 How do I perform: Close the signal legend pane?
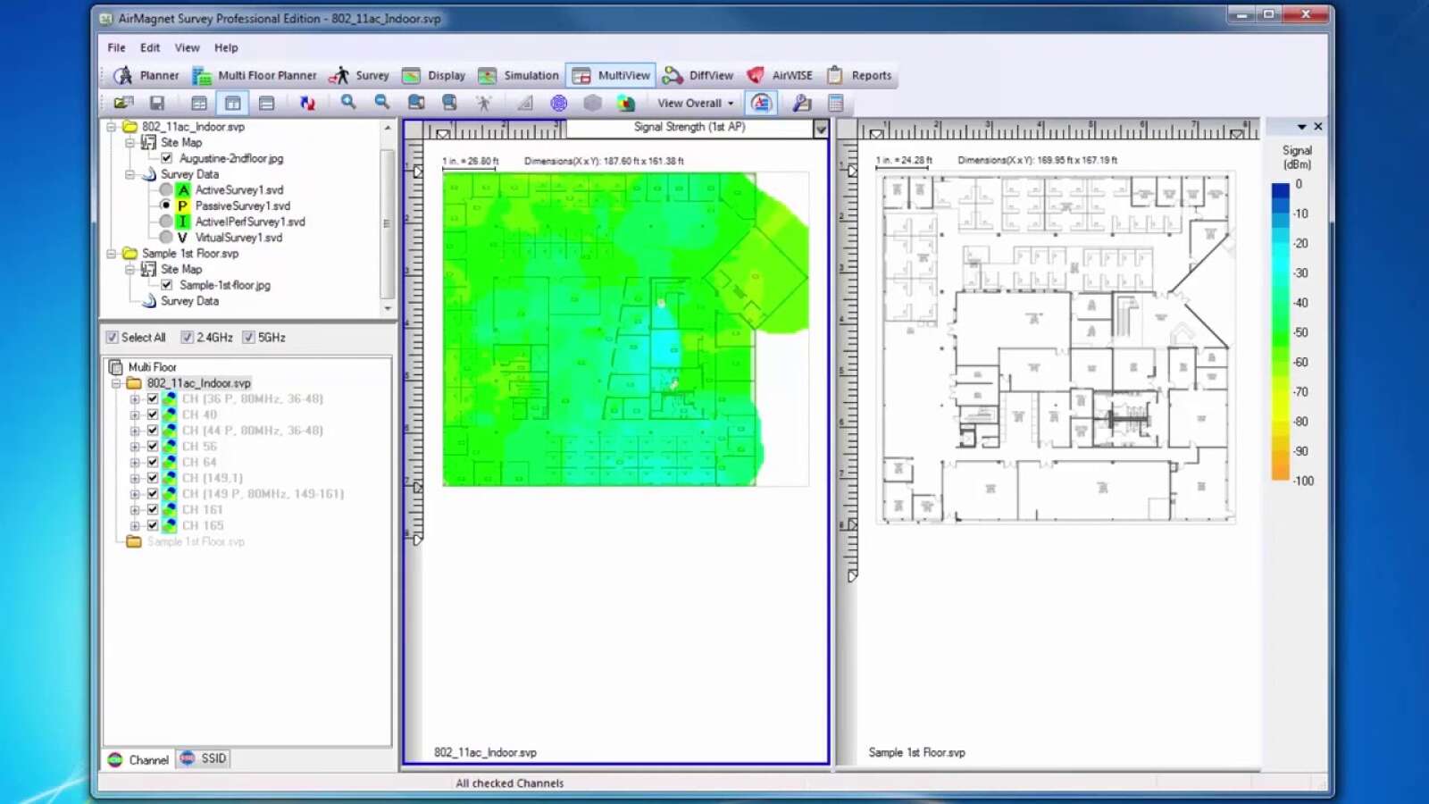[1318, 127]
